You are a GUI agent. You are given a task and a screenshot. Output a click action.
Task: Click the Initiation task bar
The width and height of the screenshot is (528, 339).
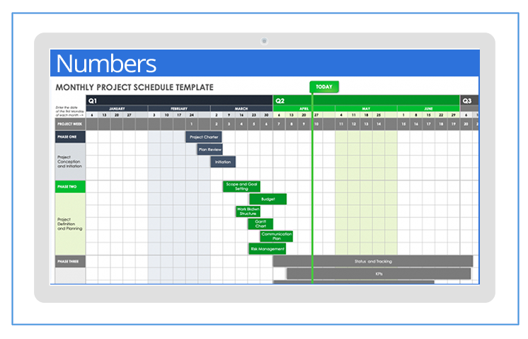click(223, 162)
